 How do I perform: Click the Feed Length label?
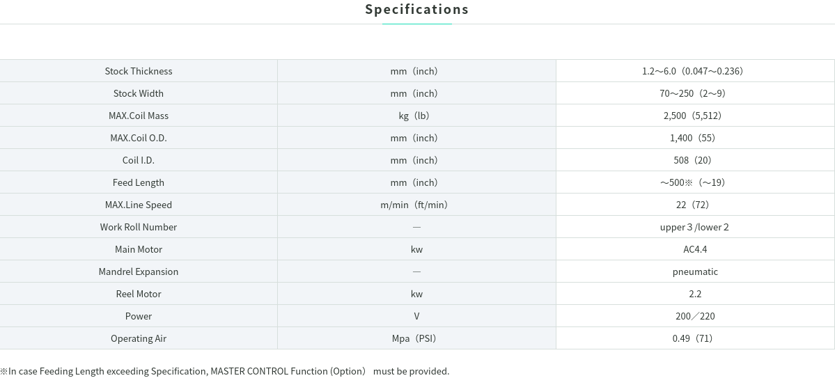point(139,182)
